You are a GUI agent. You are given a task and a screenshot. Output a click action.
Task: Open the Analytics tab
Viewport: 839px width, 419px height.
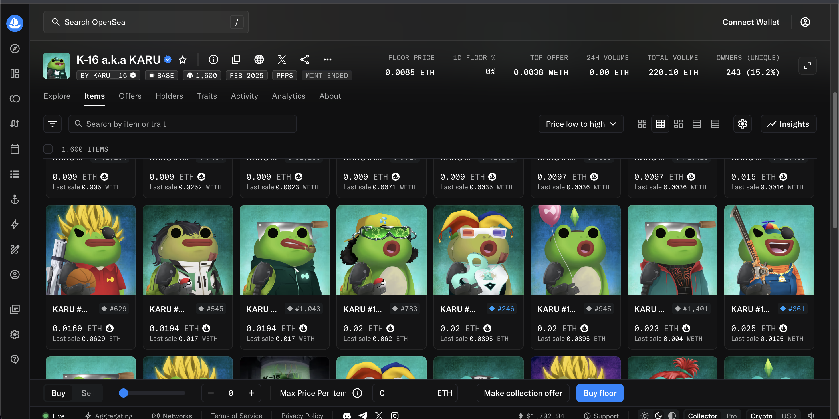[289, 96]
